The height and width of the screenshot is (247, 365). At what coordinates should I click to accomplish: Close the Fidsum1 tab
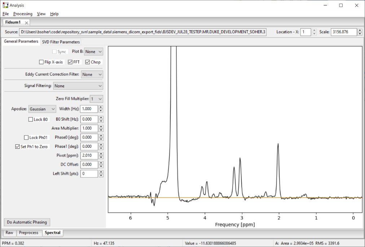(26, 23)
